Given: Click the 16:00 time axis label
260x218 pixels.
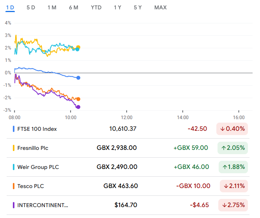Looking at the screenshot, I should pyautogui.click(x=239, y=118).
